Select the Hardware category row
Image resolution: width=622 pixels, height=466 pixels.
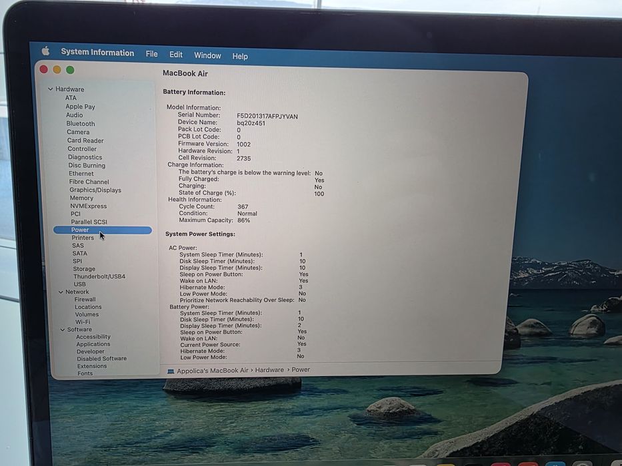point(70,89)
